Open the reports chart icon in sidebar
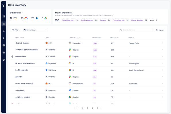Viewport: 171px width, 114px height. [4, 45]
